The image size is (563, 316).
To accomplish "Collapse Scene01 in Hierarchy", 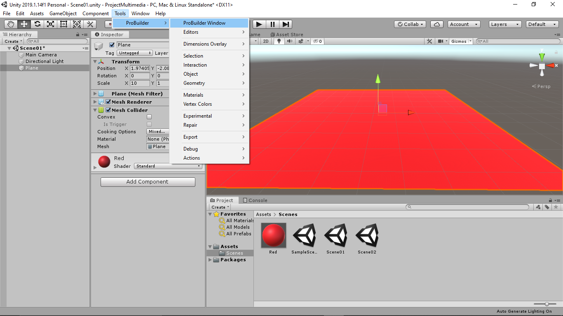I will pos(9,48).
